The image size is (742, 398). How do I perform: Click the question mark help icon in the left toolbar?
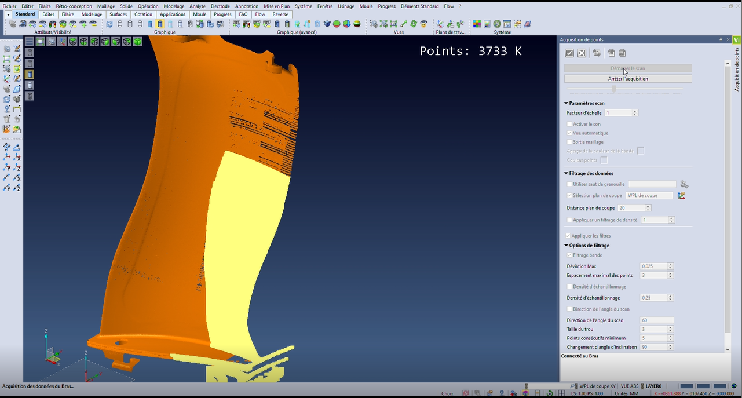tap(7, 109)
